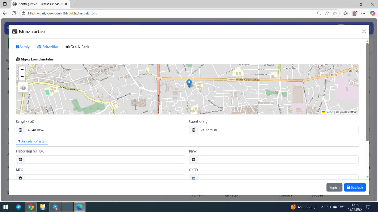Select the Geo & Bank tab
This screenshot has width=378, height=212.
coord(77,47)
